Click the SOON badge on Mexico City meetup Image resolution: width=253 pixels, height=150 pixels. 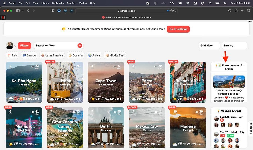pyautogui.click(x=230, y=136)
